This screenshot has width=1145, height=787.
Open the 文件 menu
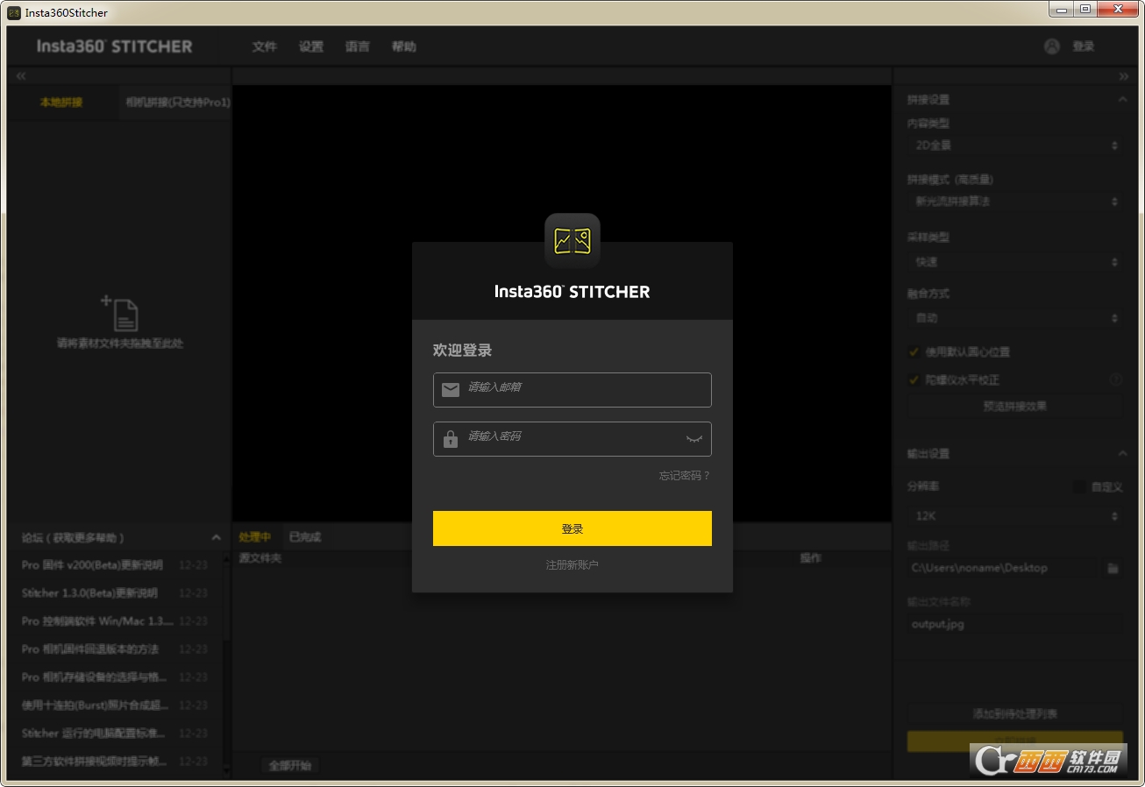pyautogui.click(x=264, y=46)
